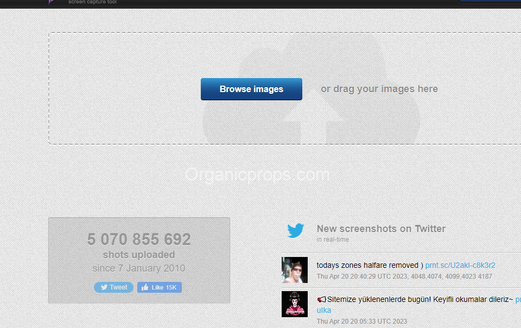
Task: Open the 'ulka' link in the second tweet
Action: click(323, 310)
